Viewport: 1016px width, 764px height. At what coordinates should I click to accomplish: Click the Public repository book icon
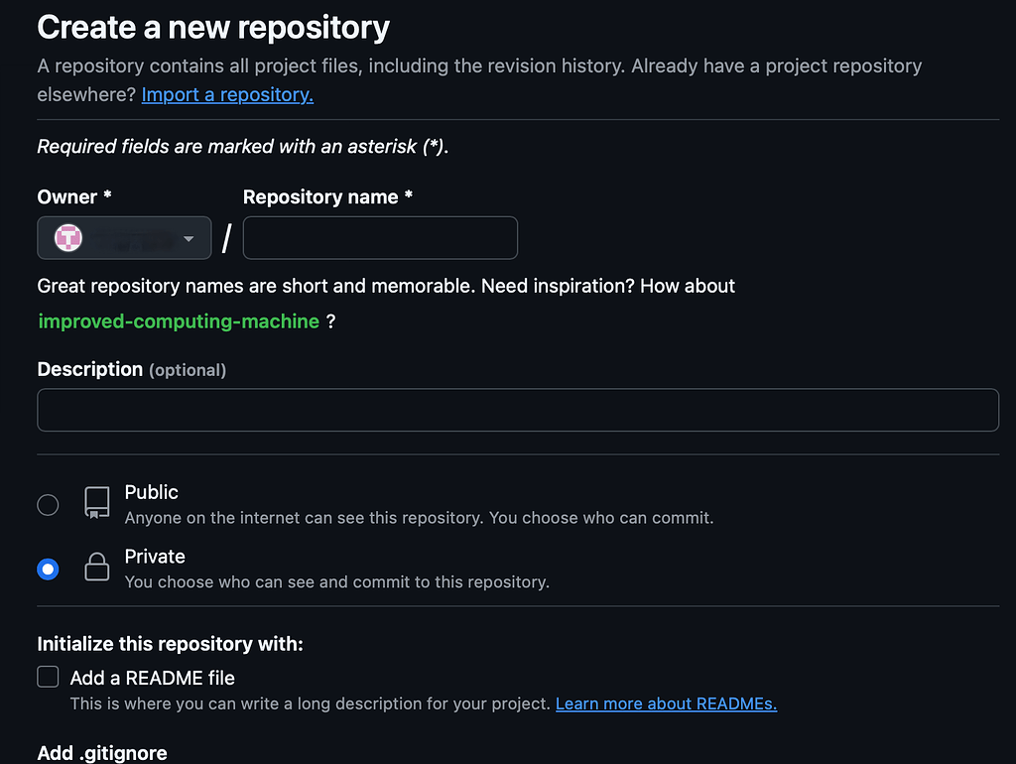[x=96, y=503]
